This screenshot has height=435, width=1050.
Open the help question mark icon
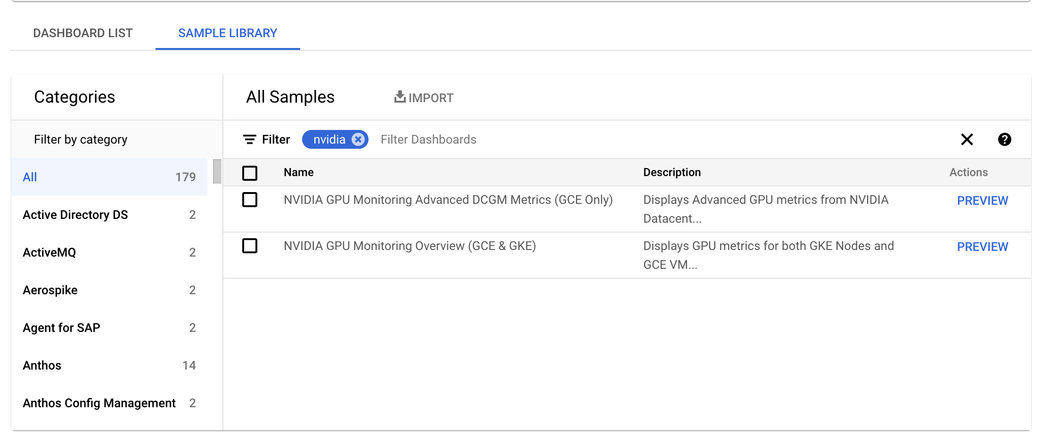(x=1004, y=139)
